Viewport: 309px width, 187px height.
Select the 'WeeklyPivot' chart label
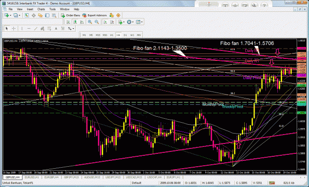pyautogui.click(x=232, y=107)
